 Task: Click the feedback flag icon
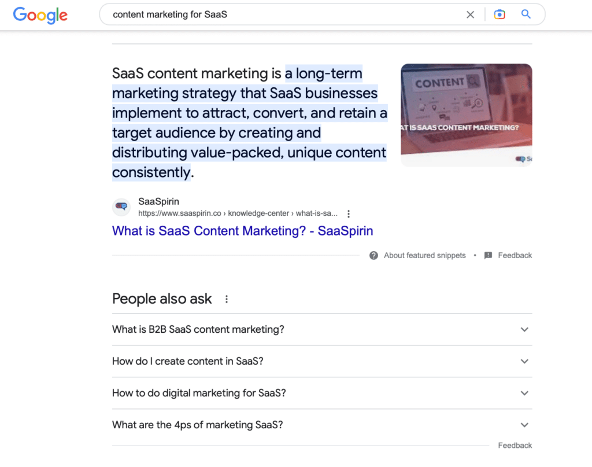click(x=488, y=255)
